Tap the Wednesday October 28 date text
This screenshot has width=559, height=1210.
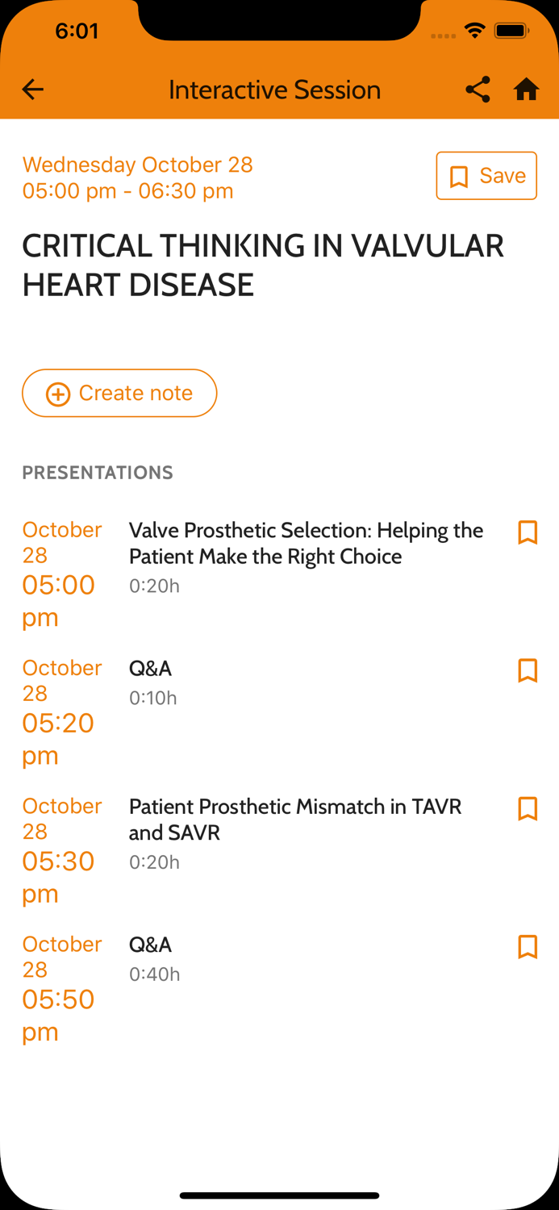point(137,165)
